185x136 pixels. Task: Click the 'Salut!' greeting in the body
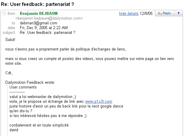tap(10, 40)
